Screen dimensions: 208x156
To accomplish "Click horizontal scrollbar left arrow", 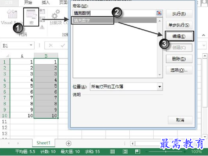I will (x=132, y=143).
